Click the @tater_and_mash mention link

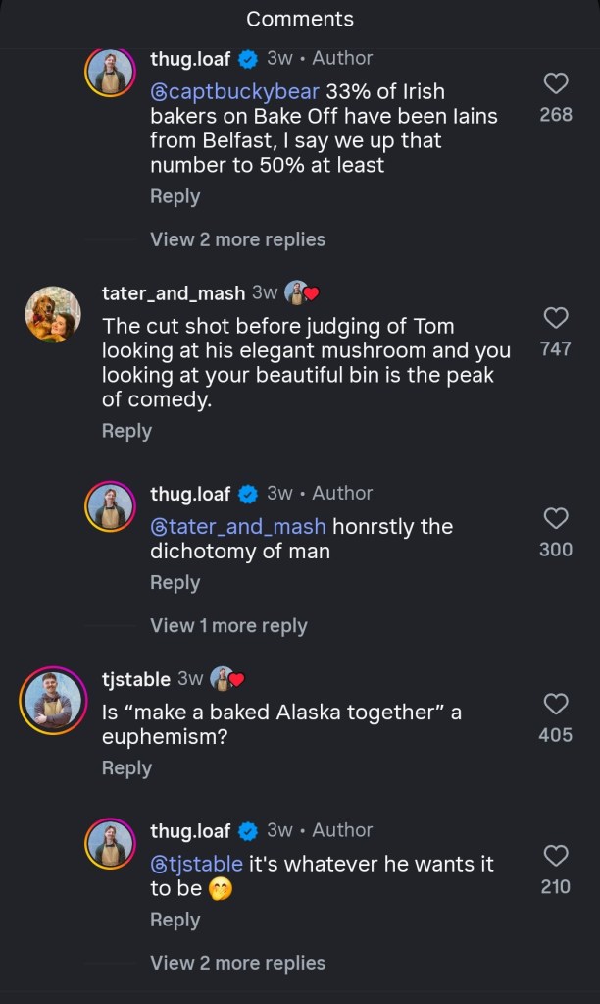238,527
